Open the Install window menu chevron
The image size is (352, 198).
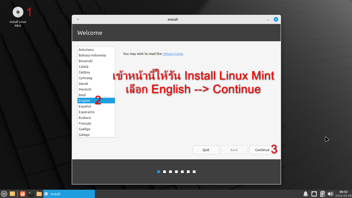click(x=78, y=19)
